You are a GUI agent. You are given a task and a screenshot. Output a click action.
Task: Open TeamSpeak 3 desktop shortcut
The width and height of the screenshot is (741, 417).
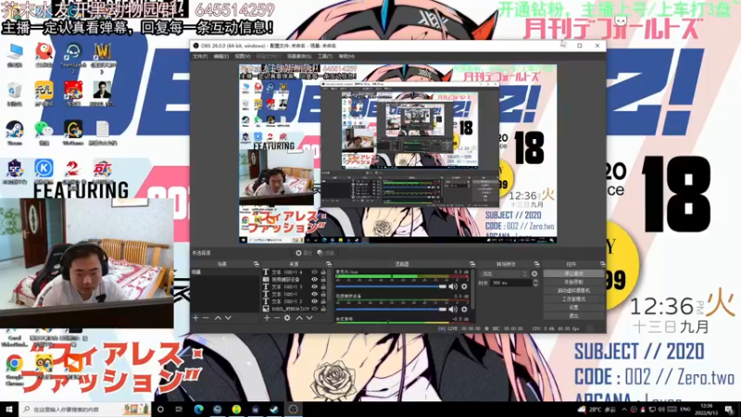(73, 56)
